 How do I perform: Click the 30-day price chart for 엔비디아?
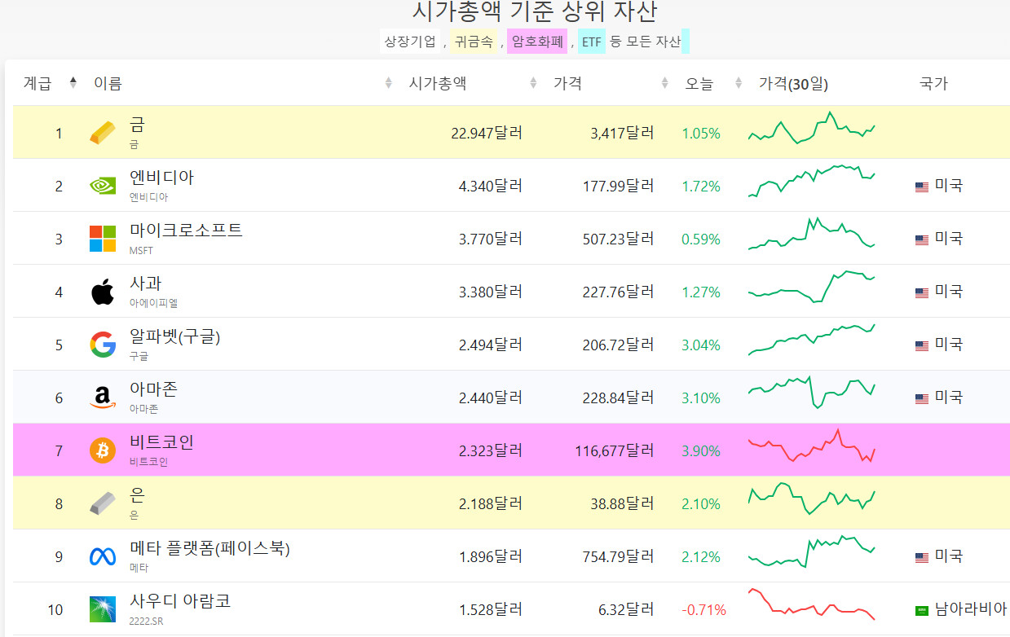pos(811,181)
